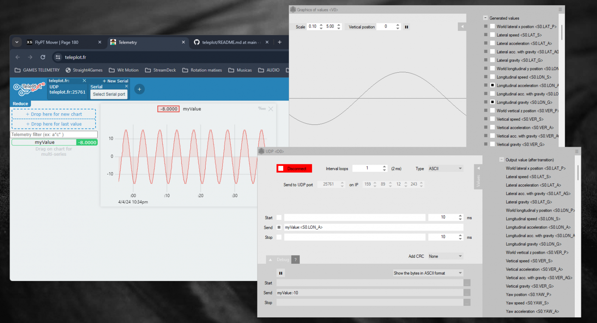Open the Debug Send row ellipsis button
This screenshot has width=597, height=323.
[467, 293]
